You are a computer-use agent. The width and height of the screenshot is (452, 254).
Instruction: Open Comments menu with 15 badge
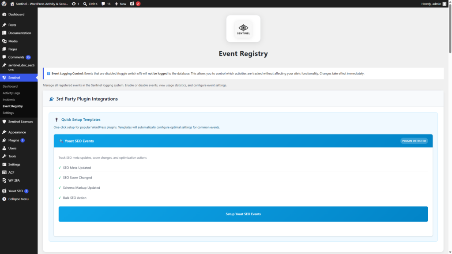pos(19,57)
